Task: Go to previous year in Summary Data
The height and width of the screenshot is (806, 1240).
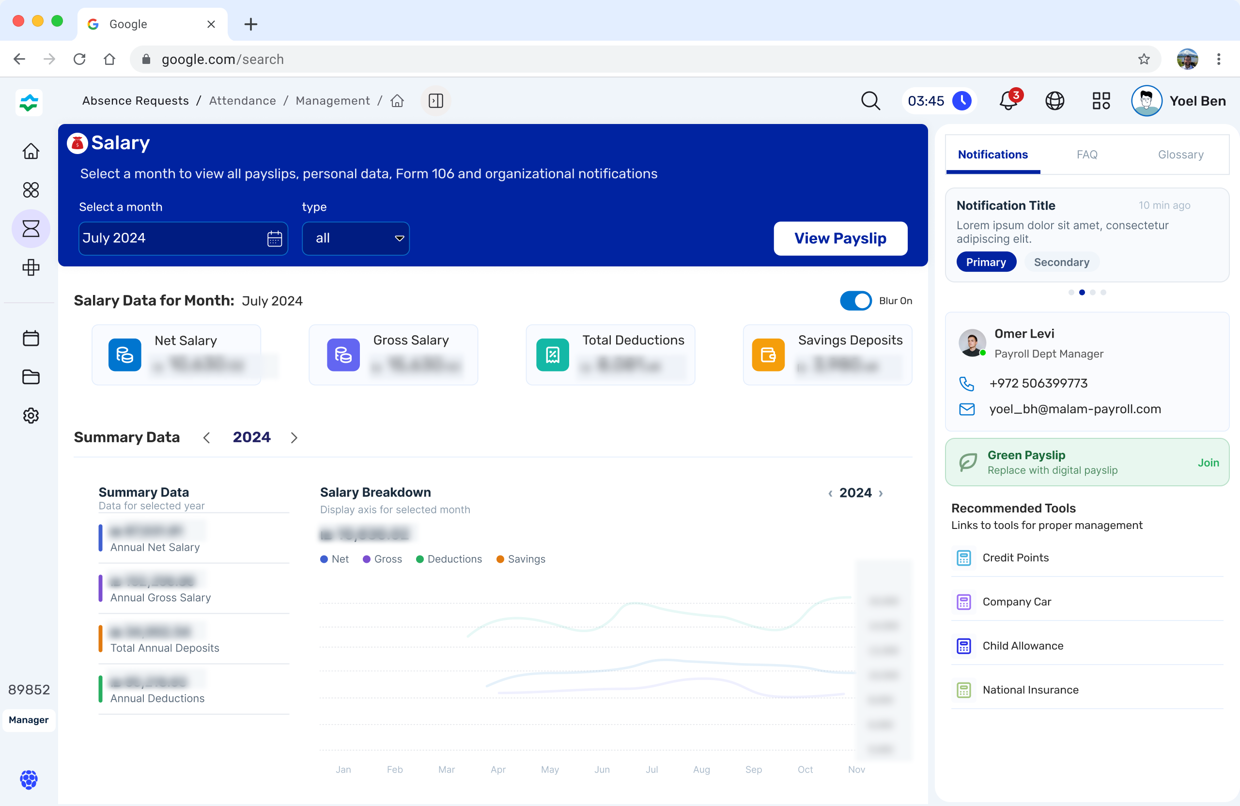Action: (206, 438)
